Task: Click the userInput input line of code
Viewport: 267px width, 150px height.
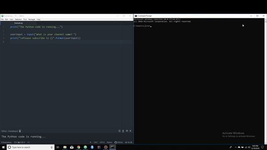Action: click(43, 34)
